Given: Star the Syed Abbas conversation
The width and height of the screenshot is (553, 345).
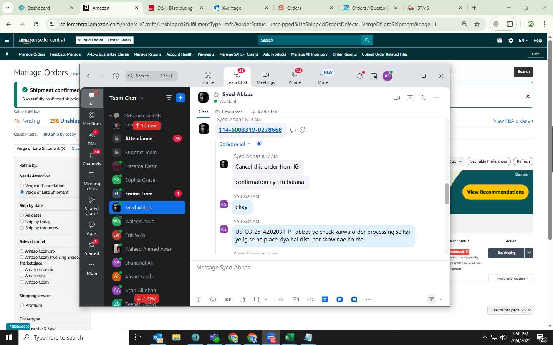Looking at the screenshot, I should click(216, 94).
